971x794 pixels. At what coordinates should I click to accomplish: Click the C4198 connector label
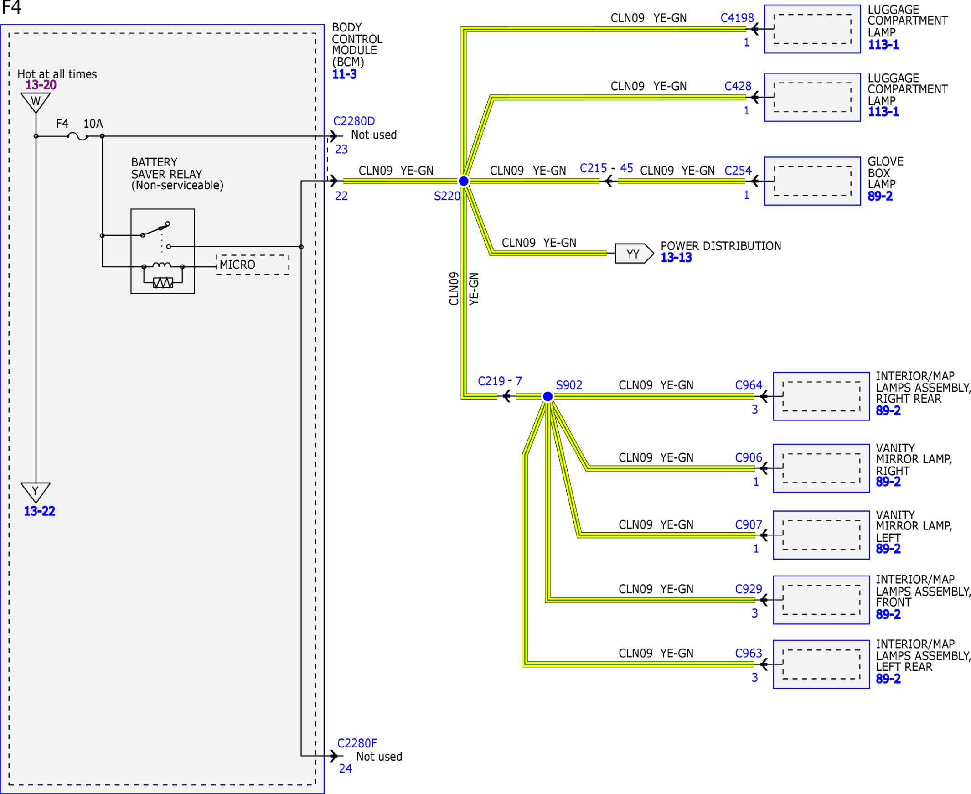(737, 18)
